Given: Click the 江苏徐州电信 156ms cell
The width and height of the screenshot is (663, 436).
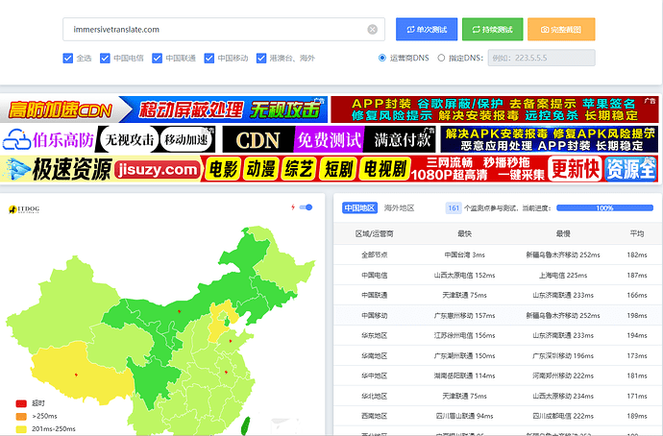Looking at the screenshot, I should click(x=464, y=335).
